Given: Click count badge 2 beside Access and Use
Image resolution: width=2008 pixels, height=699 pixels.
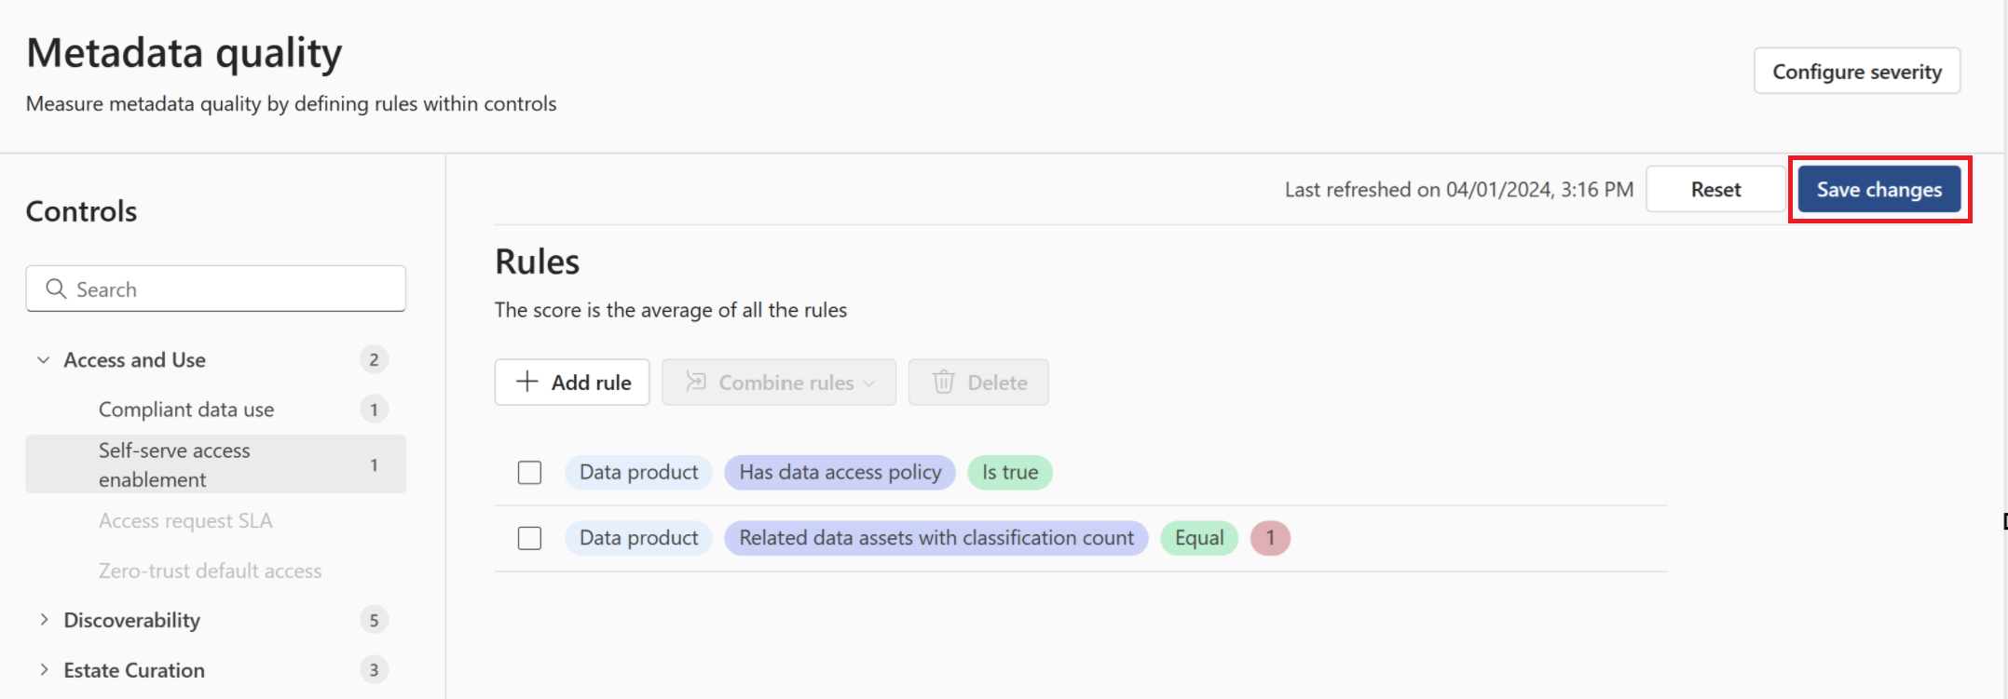Looking at the screenshot, I should [374, 360].
